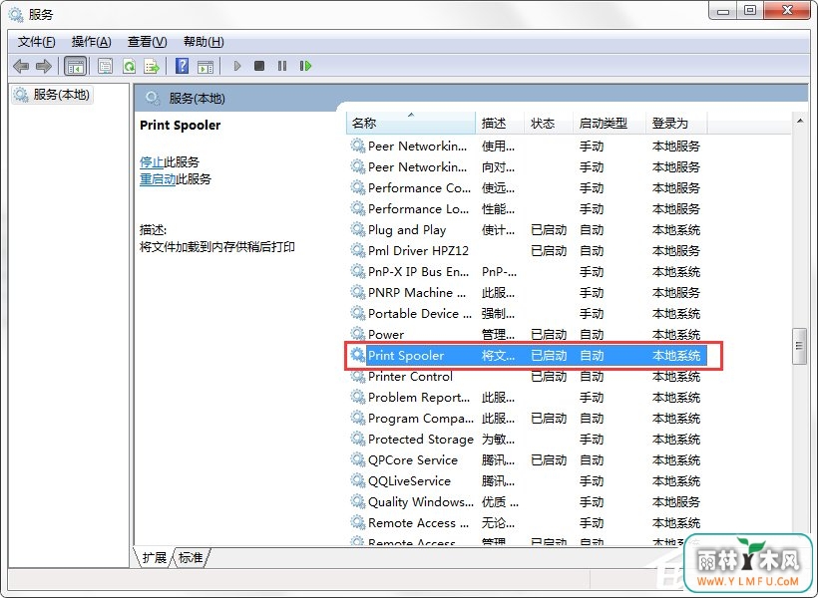
Task: Open the Help toolbar icon
Action: [x=183, y=66]
